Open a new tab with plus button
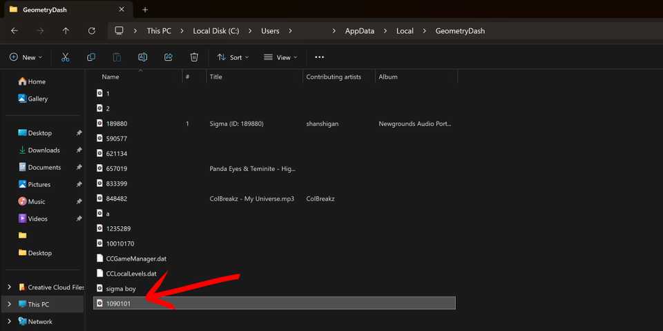Viewport: 663px width, 331px height. 145,10
